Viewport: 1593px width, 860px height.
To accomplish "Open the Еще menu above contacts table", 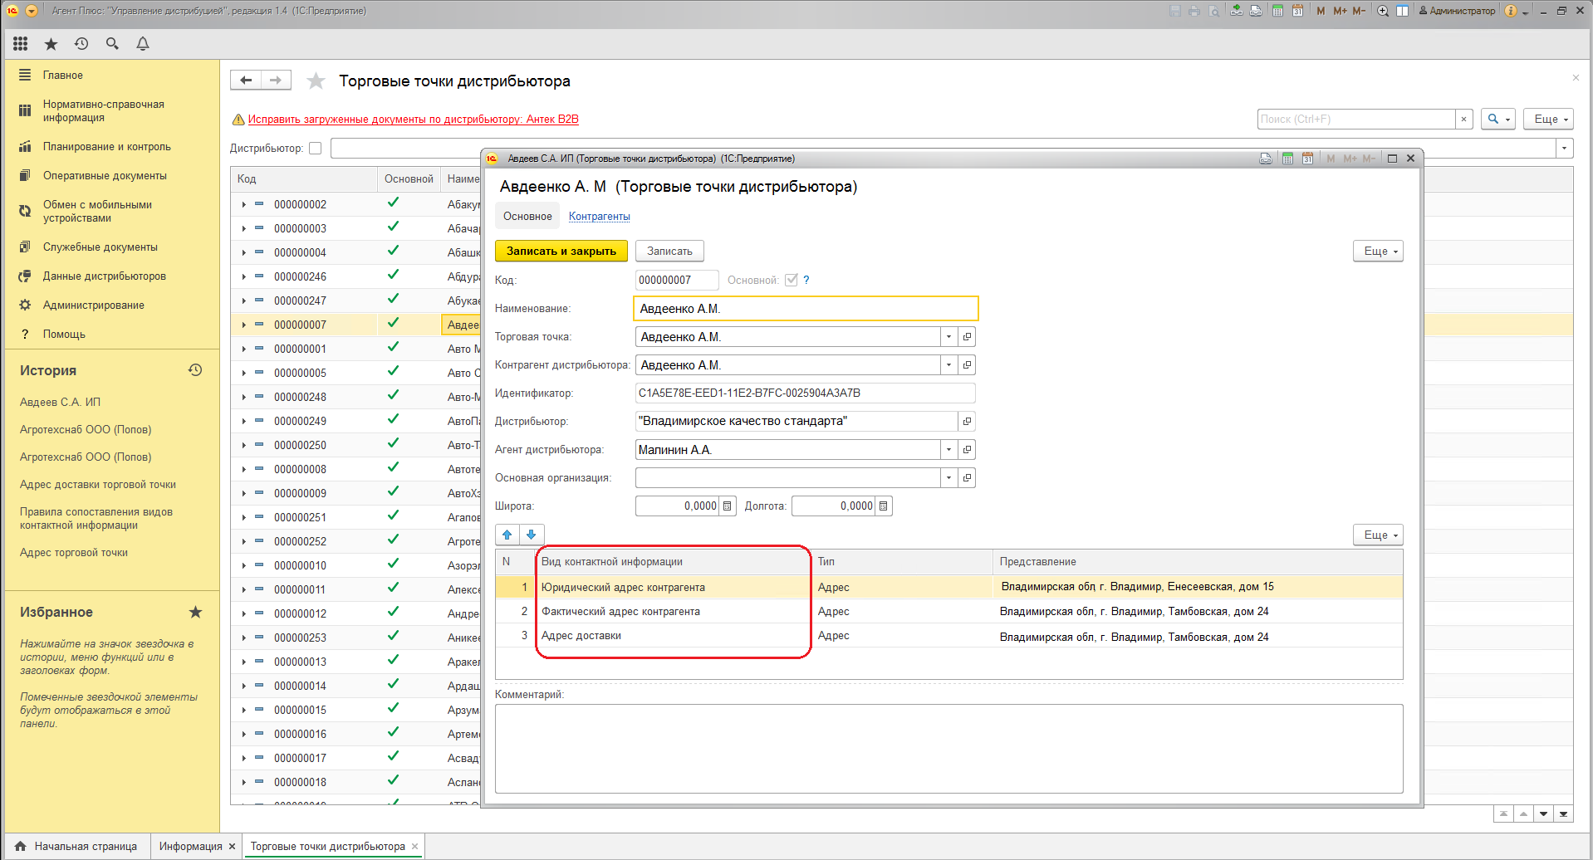I will pos(1378,535).
